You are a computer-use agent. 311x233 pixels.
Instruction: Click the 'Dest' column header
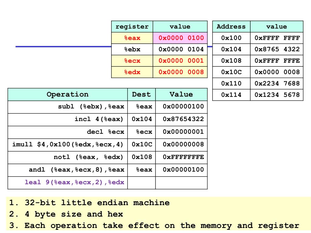pos(142,95)
